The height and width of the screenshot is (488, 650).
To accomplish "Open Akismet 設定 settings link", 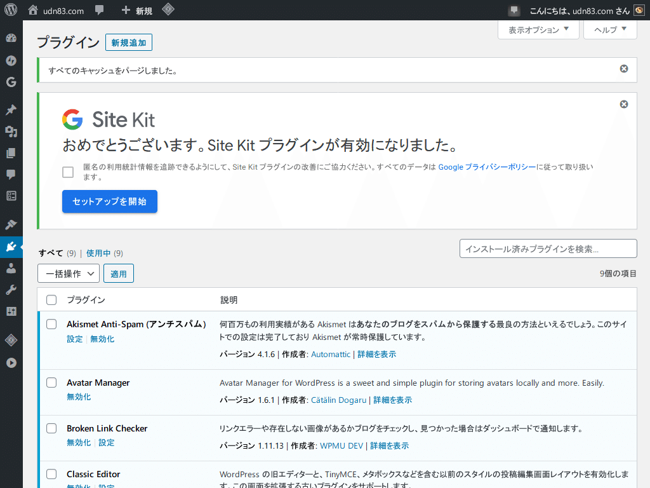I will click(75, 339).
